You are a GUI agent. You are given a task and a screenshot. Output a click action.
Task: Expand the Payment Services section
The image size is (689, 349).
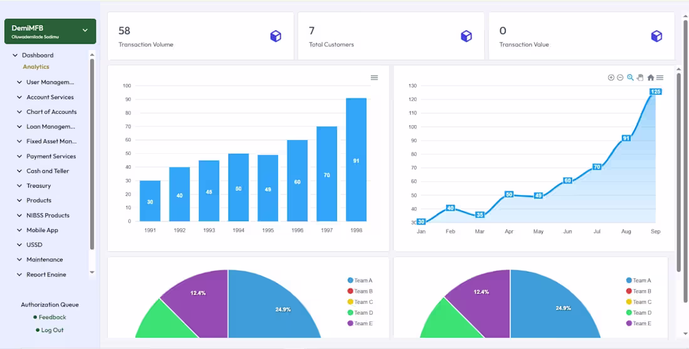(x=46, y=156)
